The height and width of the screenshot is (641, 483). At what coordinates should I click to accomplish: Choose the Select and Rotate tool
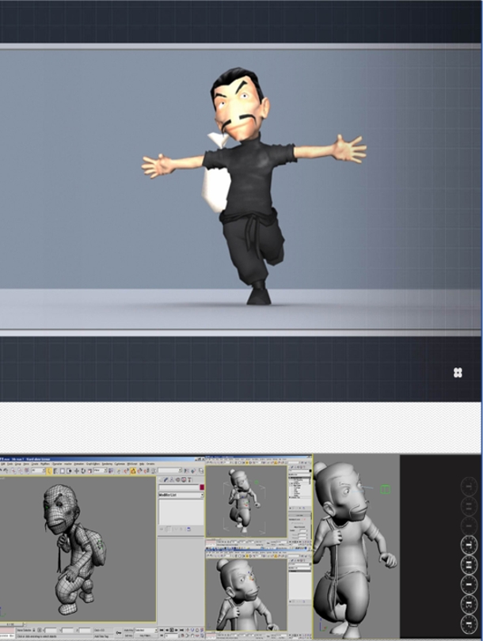pos(83,471)
